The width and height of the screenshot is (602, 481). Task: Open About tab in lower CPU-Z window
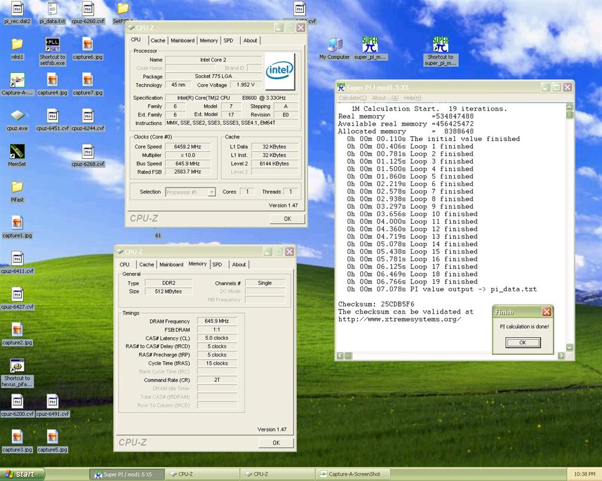tap(239, 264)
